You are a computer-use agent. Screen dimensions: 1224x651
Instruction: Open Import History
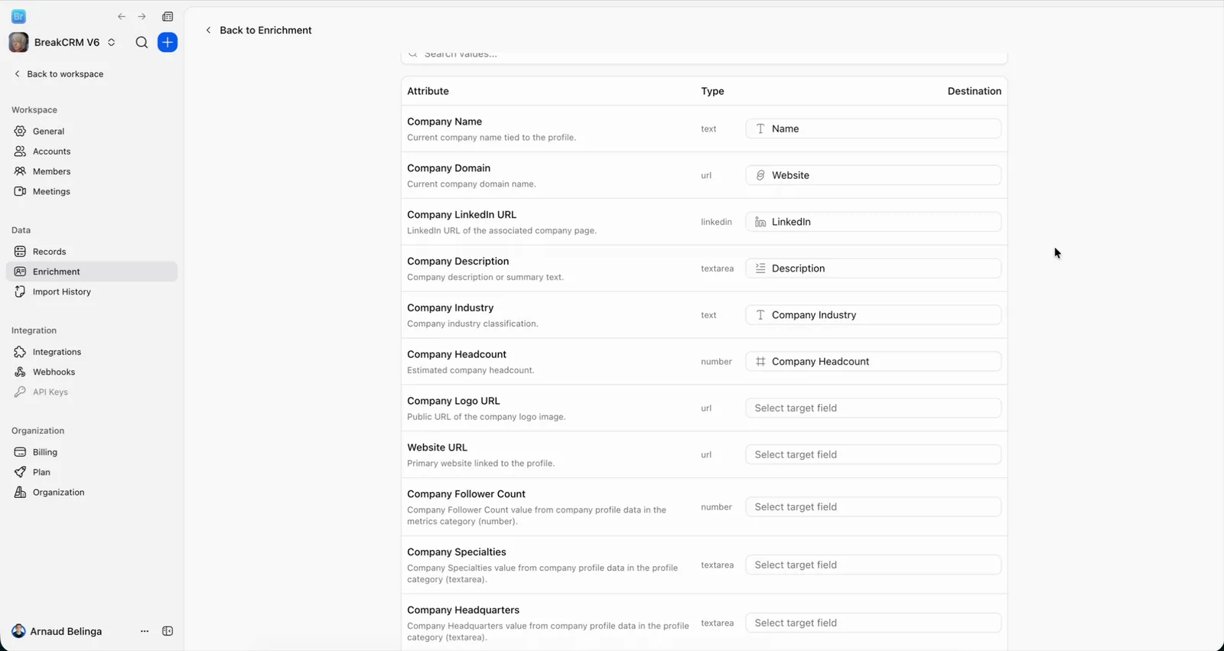point(92,291)
